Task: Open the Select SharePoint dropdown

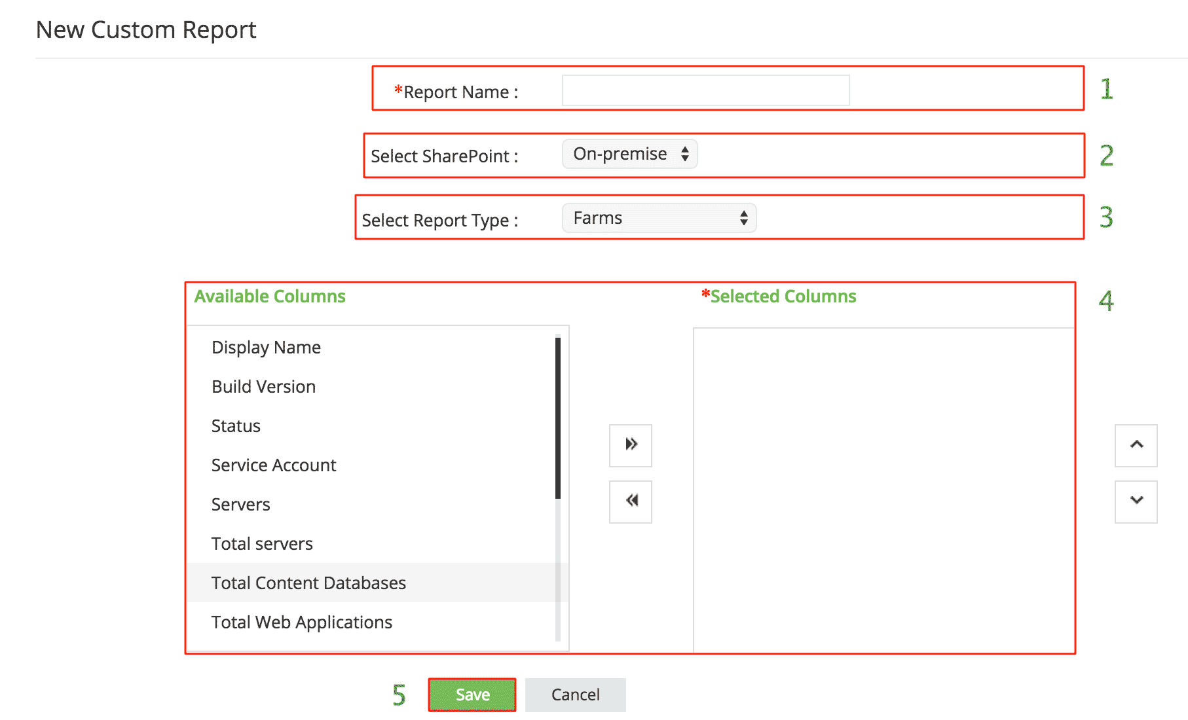Action: coord(629,154)
